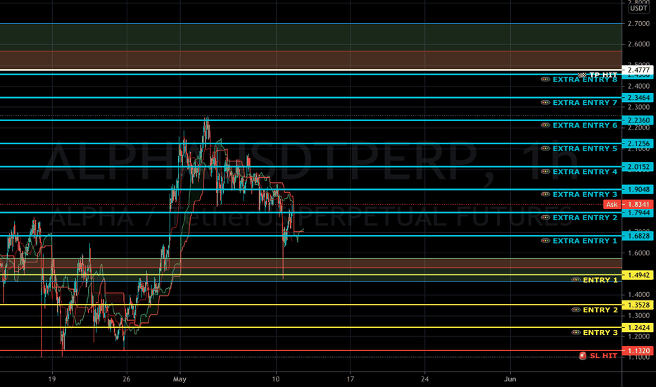Click the 2.2360 price axis label

[638, 120]
